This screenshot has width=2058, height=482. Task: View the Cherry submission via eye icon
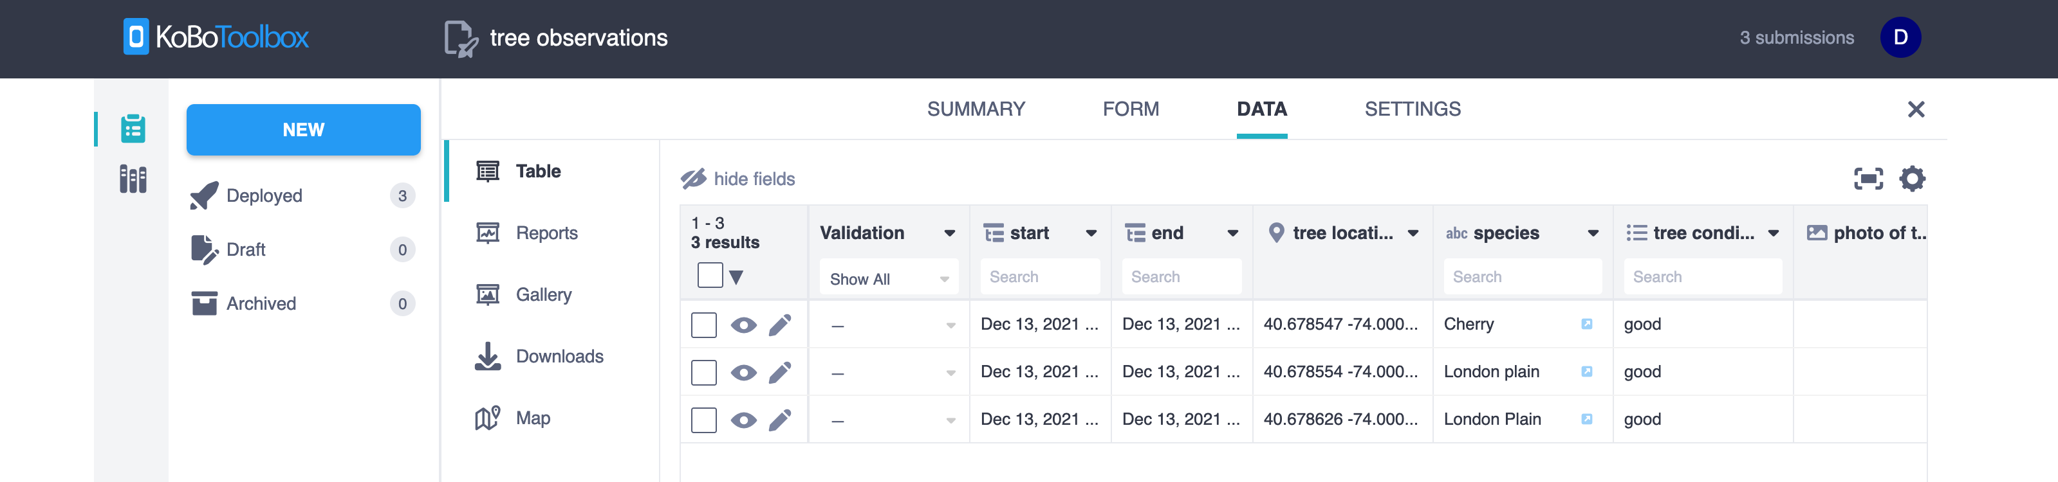743,325
